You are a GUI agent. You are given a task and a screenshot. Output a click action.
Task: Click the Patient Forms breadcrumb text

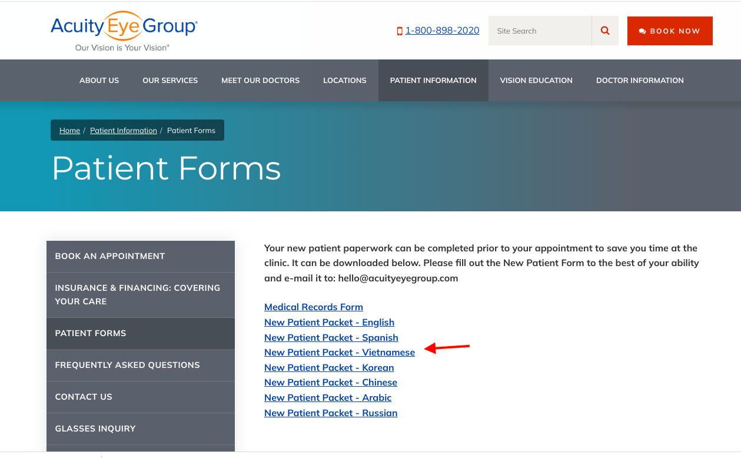[x=191, y=131]
